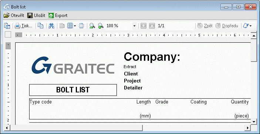260x134 pixels.
Task: Navigate back with Zpět
Action: tap(205, 26)
